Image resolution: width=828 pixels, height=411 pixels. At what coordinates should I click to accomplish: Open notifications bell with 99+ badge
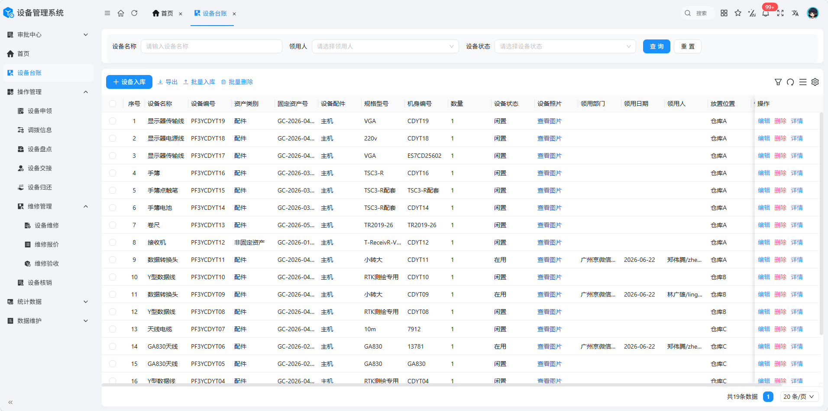click(x=766, y=13)
